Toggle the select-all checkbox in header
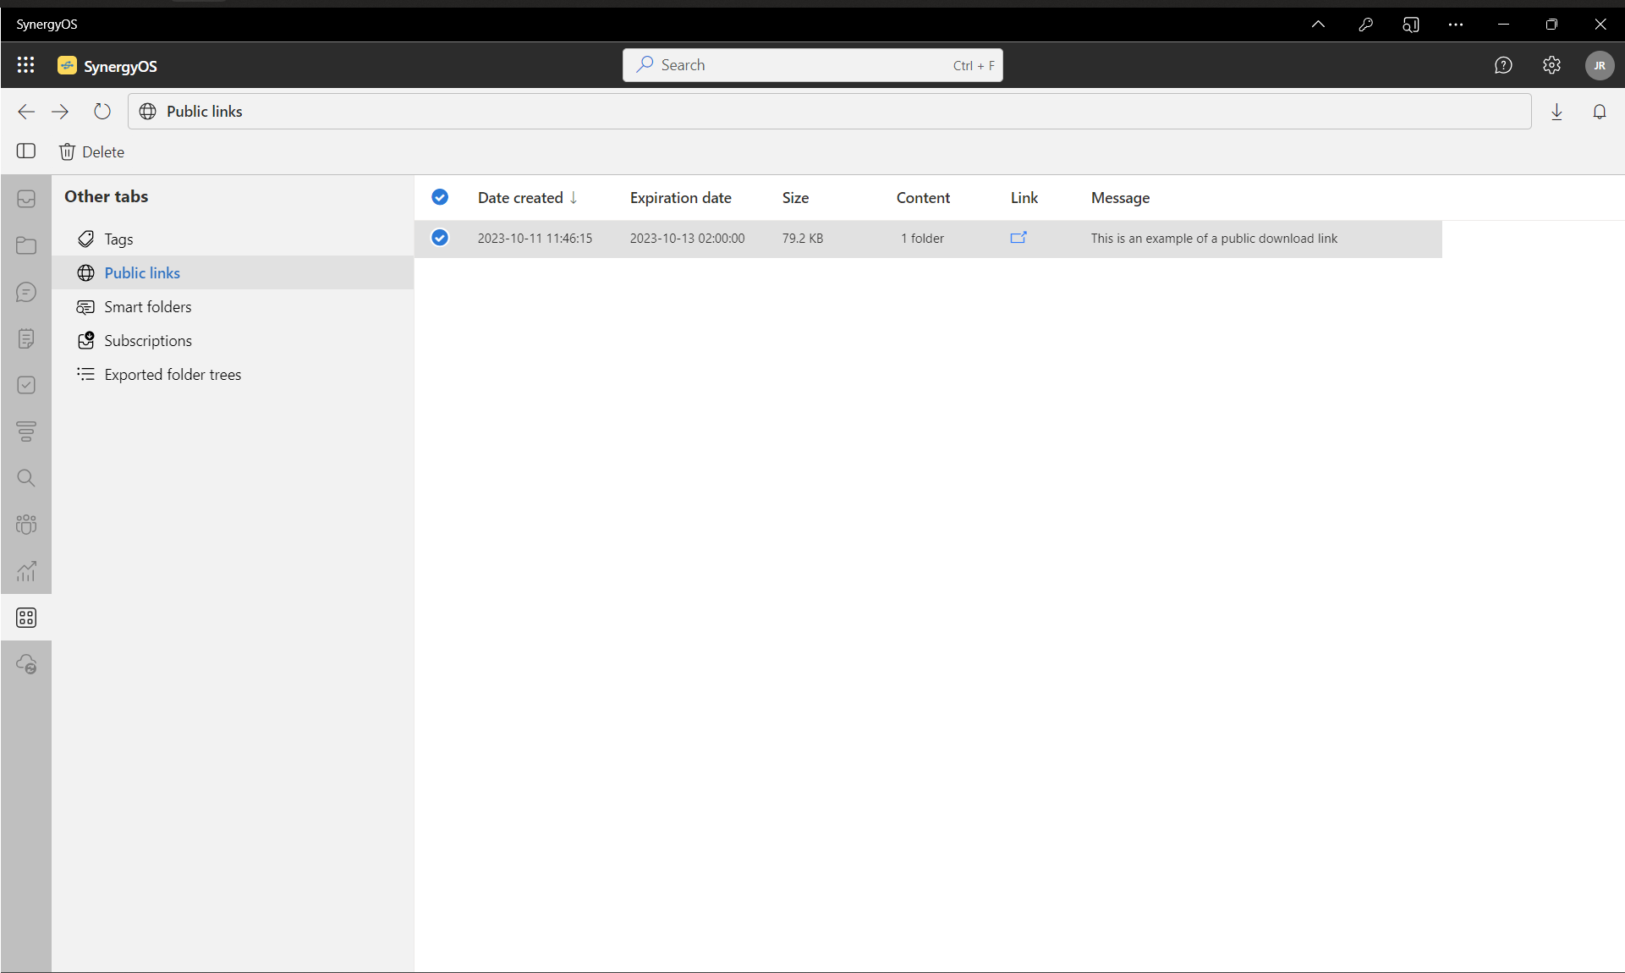Screen dimensions: 1625x973 440,197
